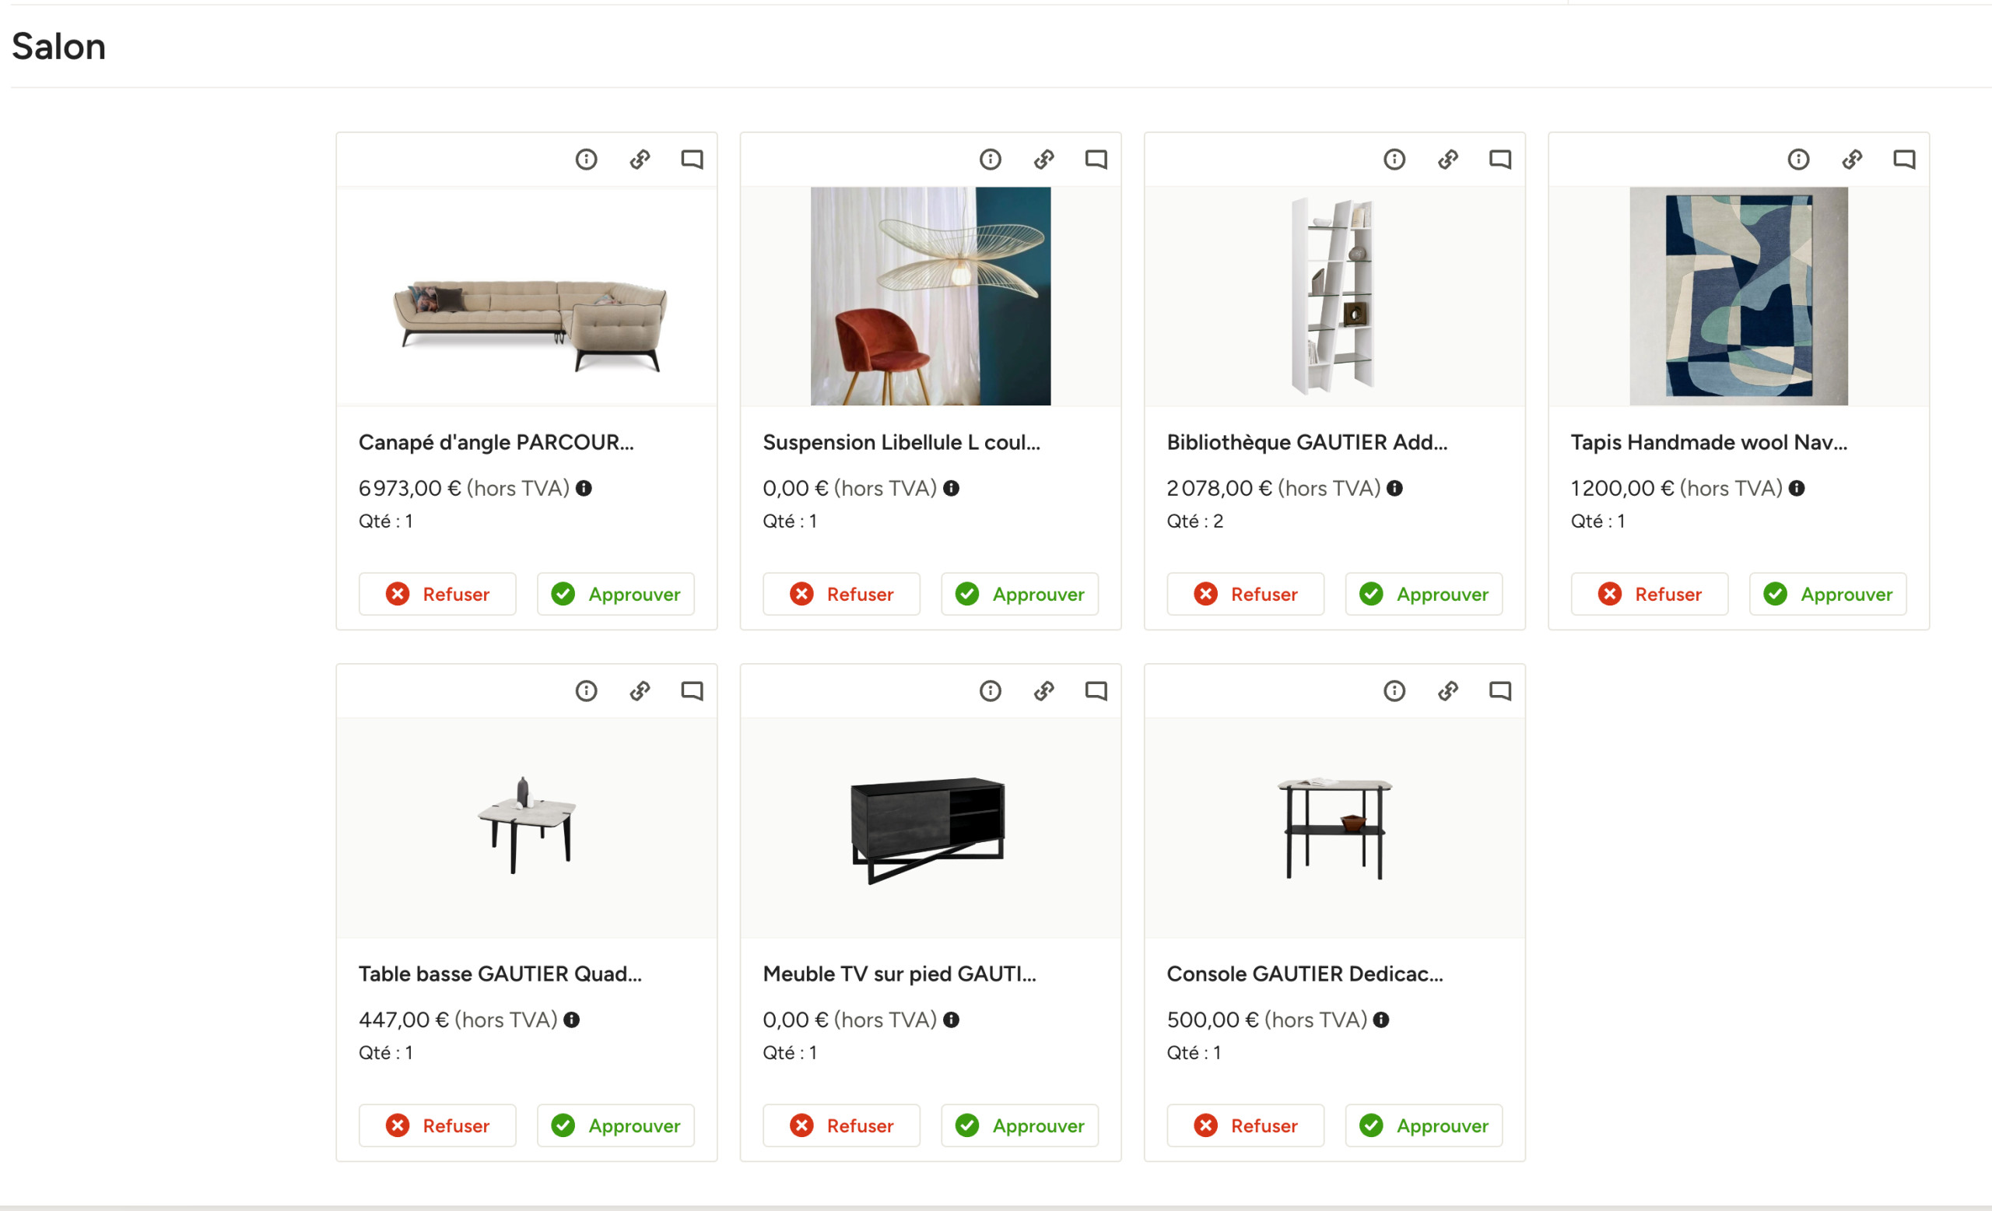Approve the Table basse GAUTIER item
The height and width of the screenshot is (1211, 1992).
(x=615, y=1125)
